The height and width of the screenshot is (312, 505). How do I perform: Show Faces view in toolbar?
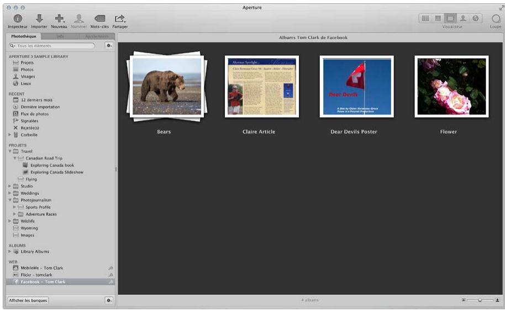[463, 18]
